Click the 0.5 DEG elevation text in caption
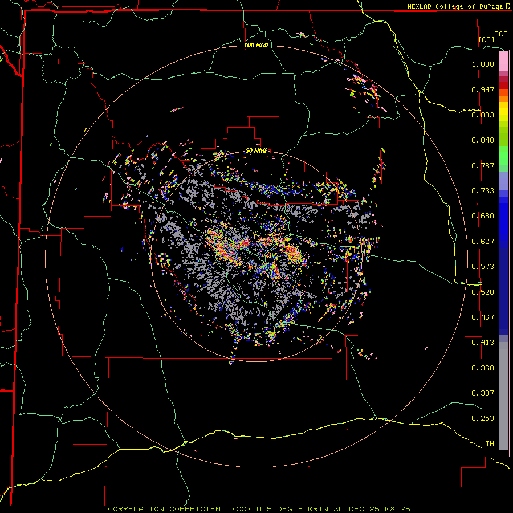 click(x=275, y=509)
